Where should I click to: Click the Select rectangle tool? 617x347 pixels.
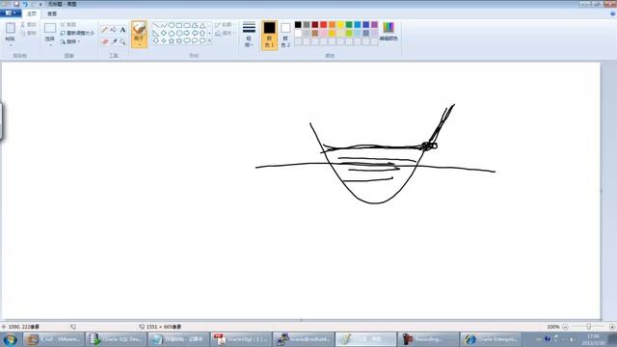pyautogui.click(x=50, y=28)
